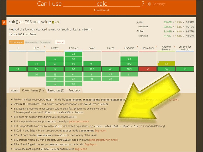203x152 pixels.
Task: Open same property with inherit link
Action: coord(104,140)
